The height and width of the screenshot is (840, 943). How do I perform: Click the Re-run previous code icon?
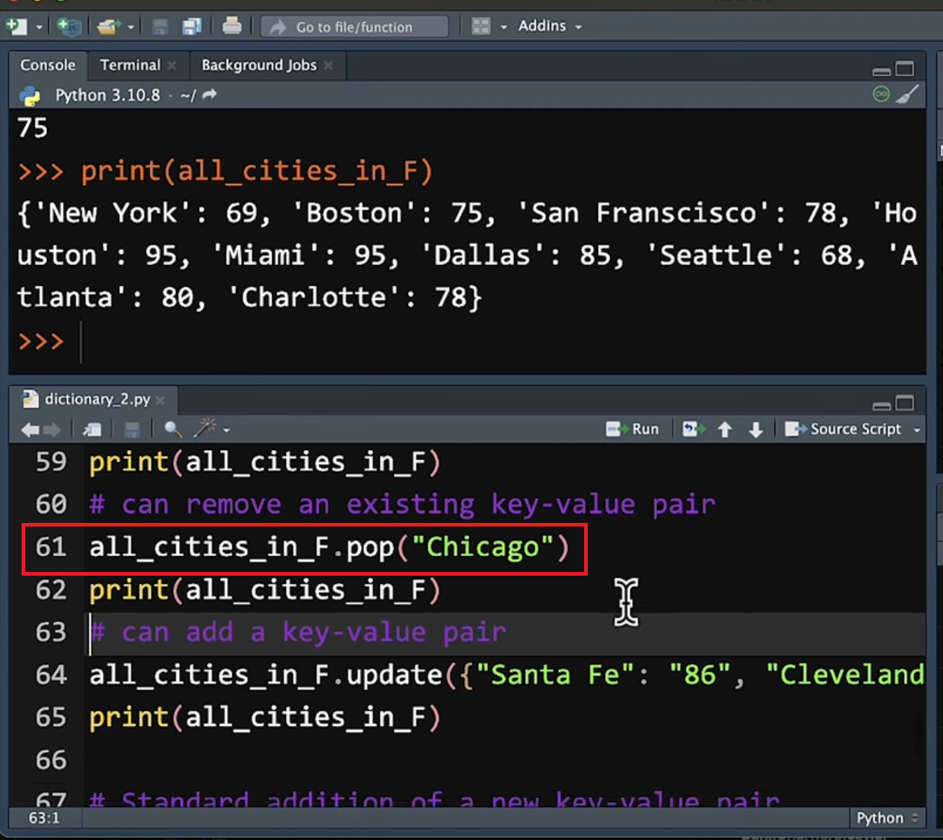693,430
